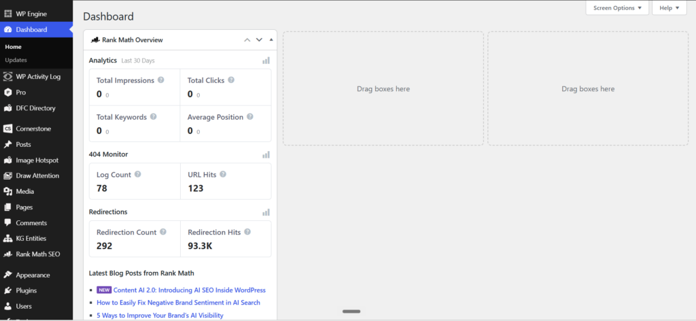
Task: Click the Total Impressions help icon
Action: (x=160, y=80)
